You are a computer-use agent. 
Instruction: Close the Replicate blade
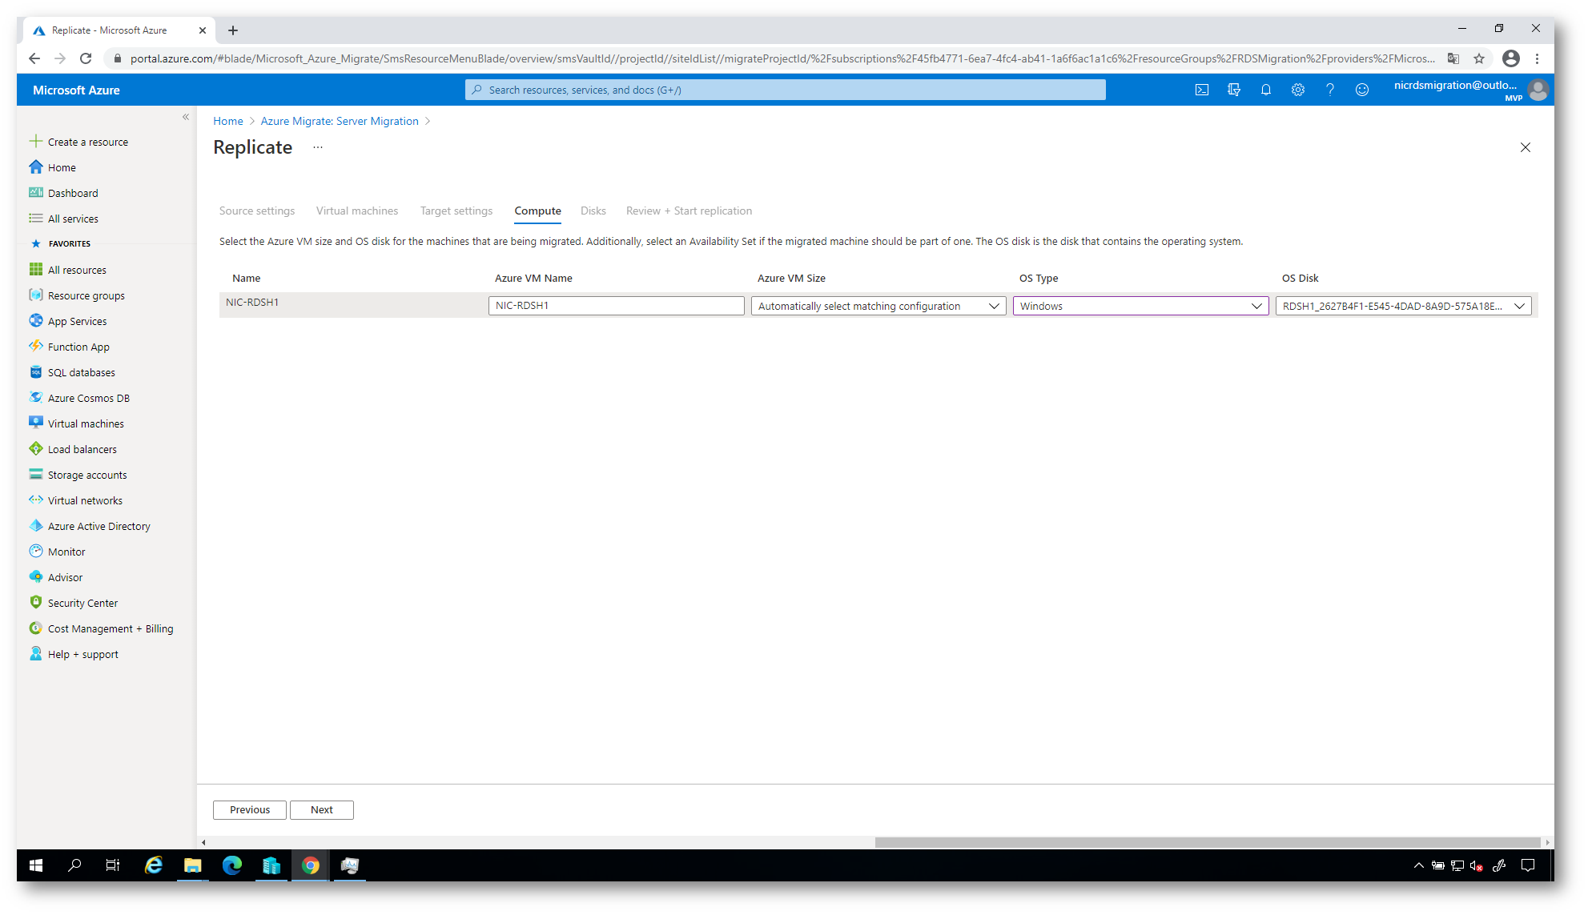[1525, 147]
